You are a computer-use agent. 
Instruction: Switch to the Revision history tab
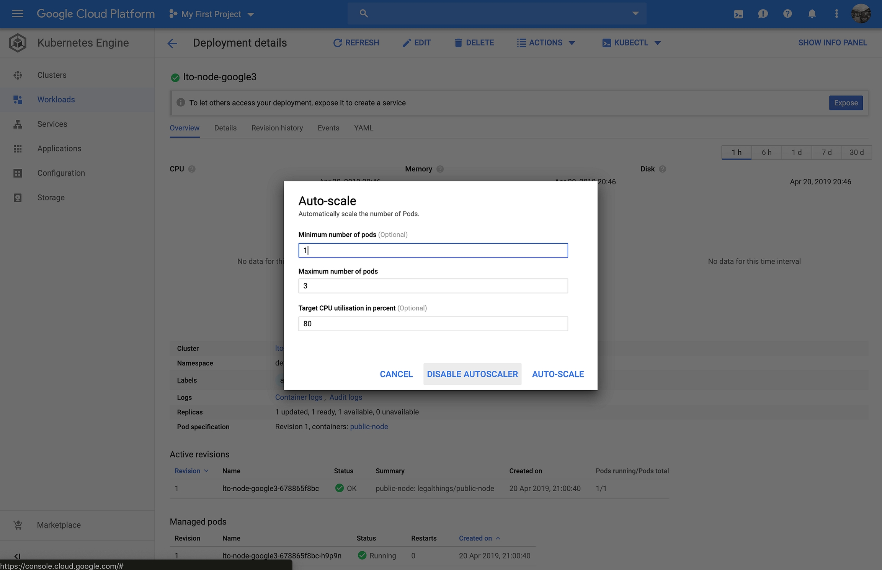point(277,128)
